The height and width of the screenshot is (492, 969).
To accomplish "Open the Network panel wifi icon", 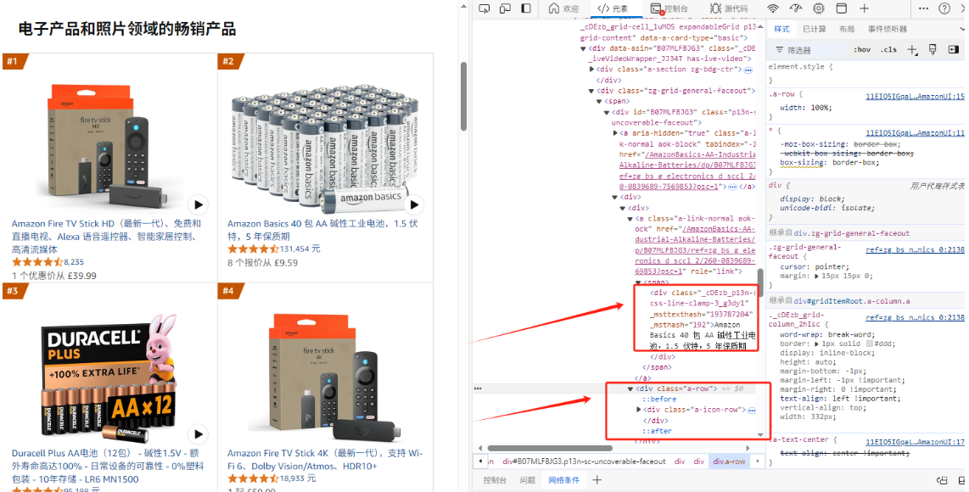I will tap(773, 8).
